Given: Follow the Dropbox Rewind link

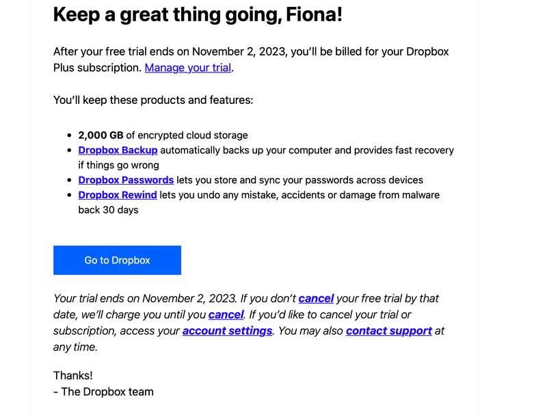Looking at the screenshot, I should (x=118, y=195).
